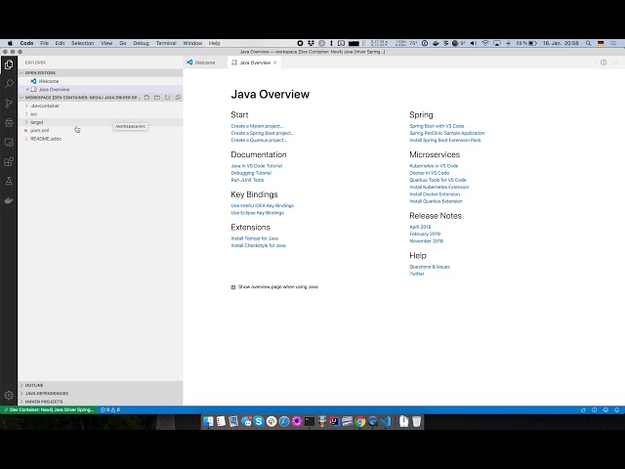This screenshot has width=625, height=469.
Task: Open the Help menu
Action: click(214, 43)
